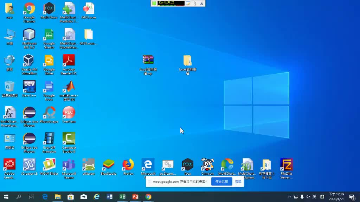The height and width of the screenshot is (202, 360).
Task: Select the 教室檔案上傳下載 desktop icon
Action: pyautogui.click(x=267, y=169)
